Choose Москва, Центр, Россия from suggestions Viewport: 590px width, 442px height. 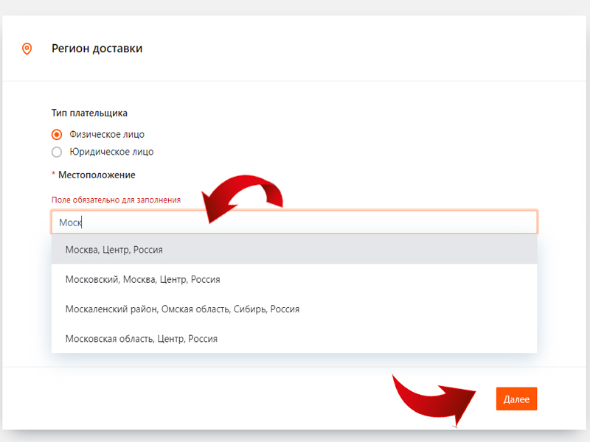(114, 250)
